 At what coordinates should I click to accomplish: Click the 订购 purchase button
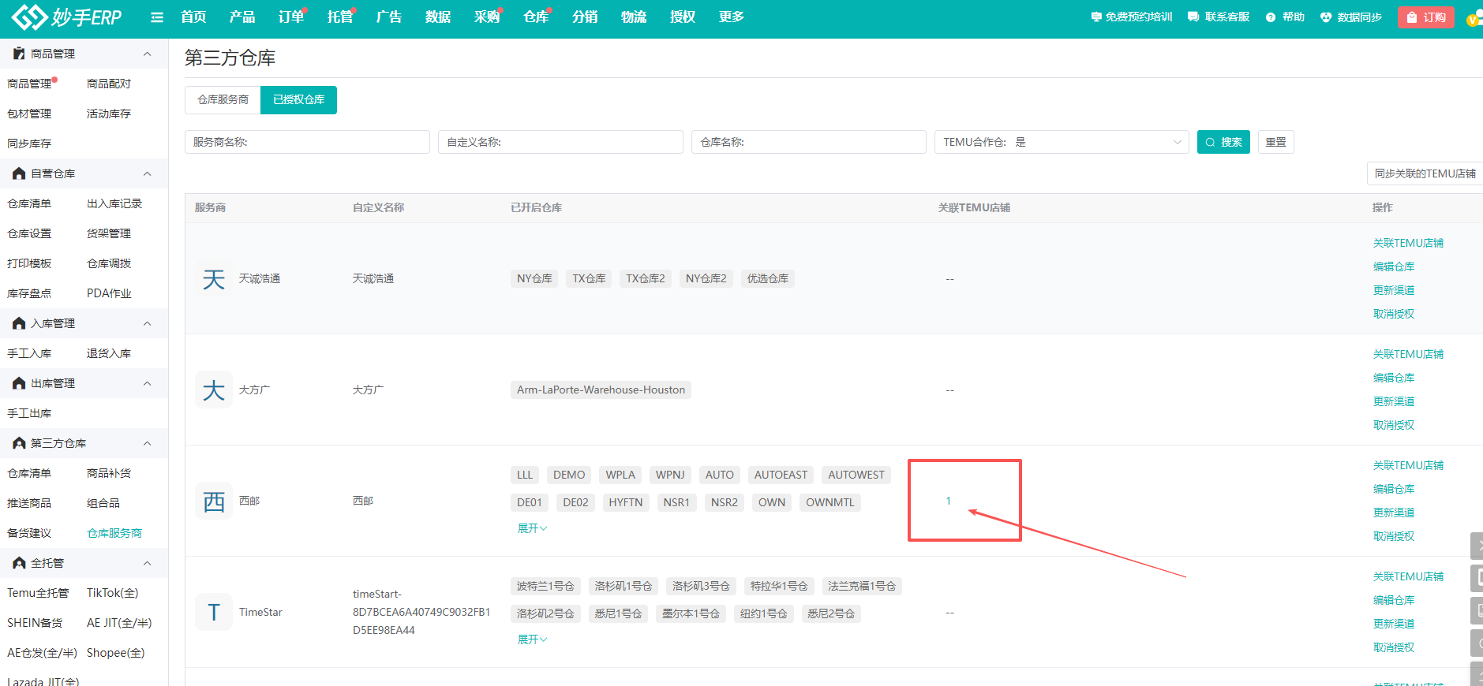[1425, 17]
